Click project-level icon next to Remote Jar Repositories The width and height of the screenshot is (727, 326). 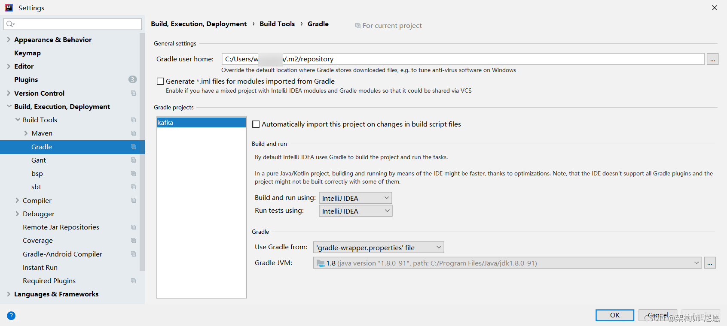tap(133, 227)
